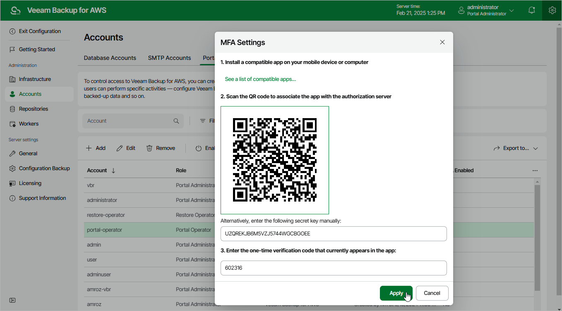The width and height of the screenshot is (562, 311).
Task: Click the Exit Configuration back arrow icon
Action: click(x=12, y=31)
